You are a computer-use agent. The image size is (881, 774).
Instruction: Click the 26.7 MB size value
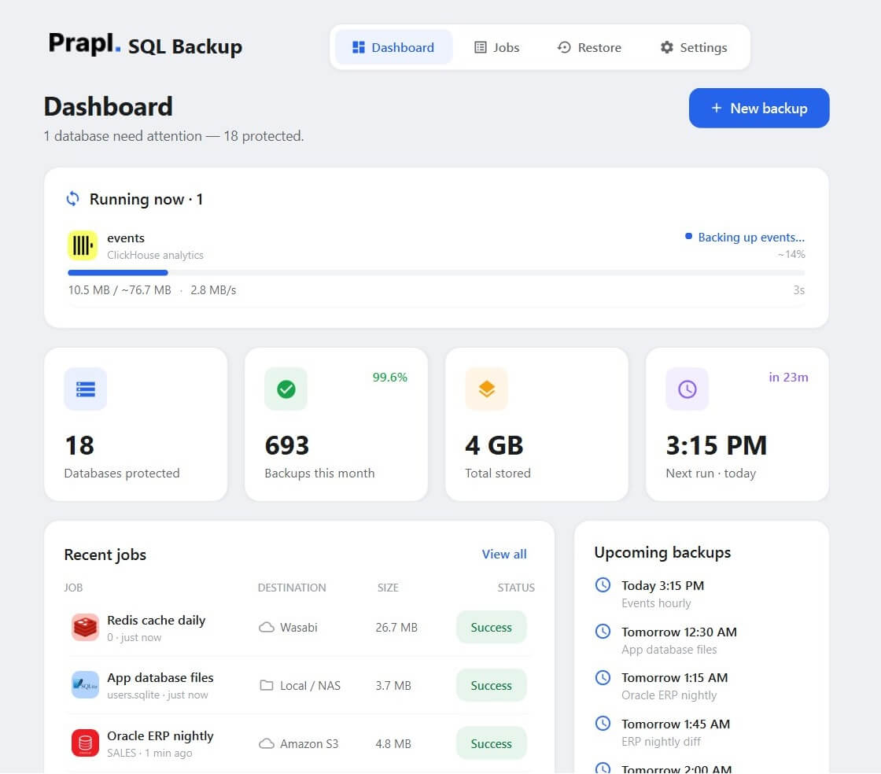pyautogui.click(x=396, y=628)
